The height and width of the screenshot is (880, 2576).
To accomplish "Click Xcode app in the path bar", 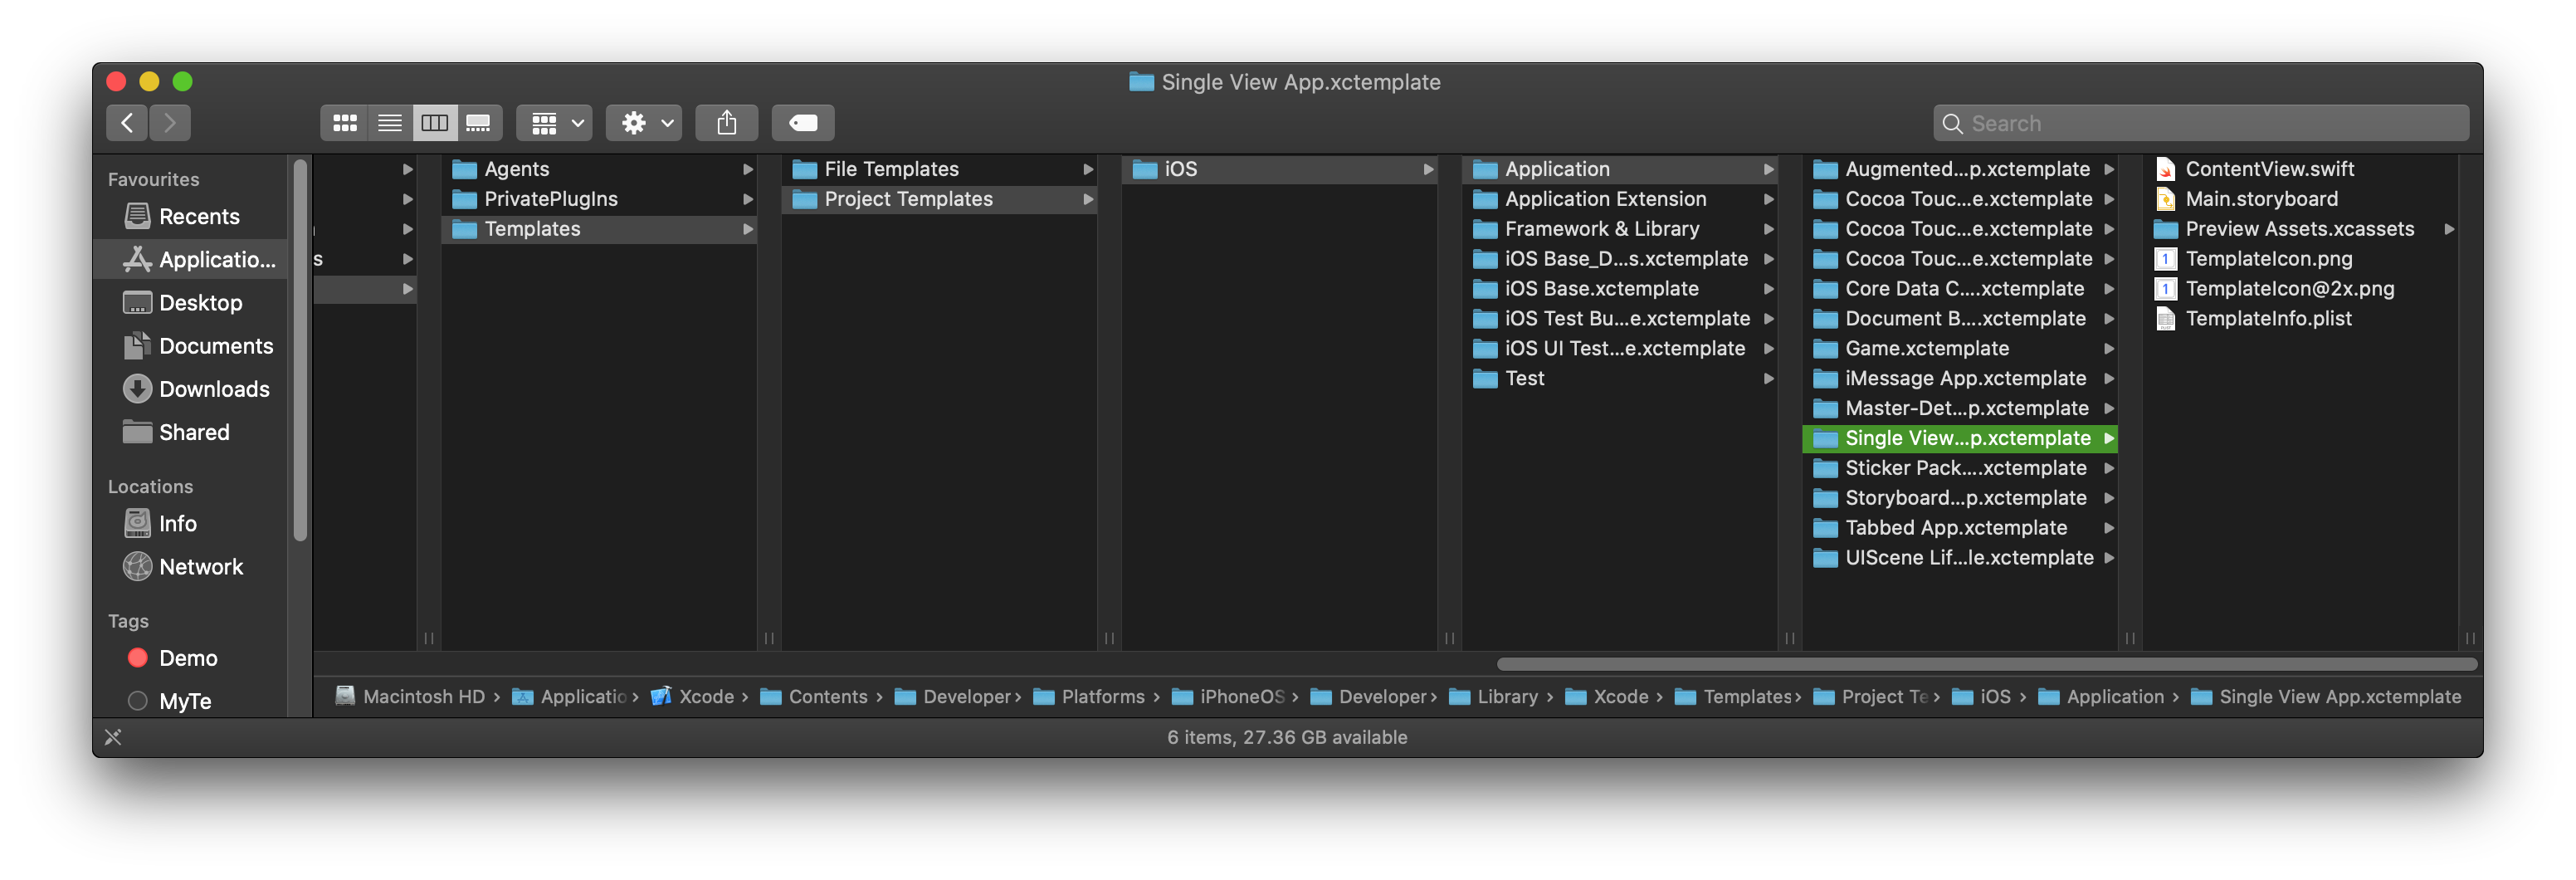I will 705,697.
